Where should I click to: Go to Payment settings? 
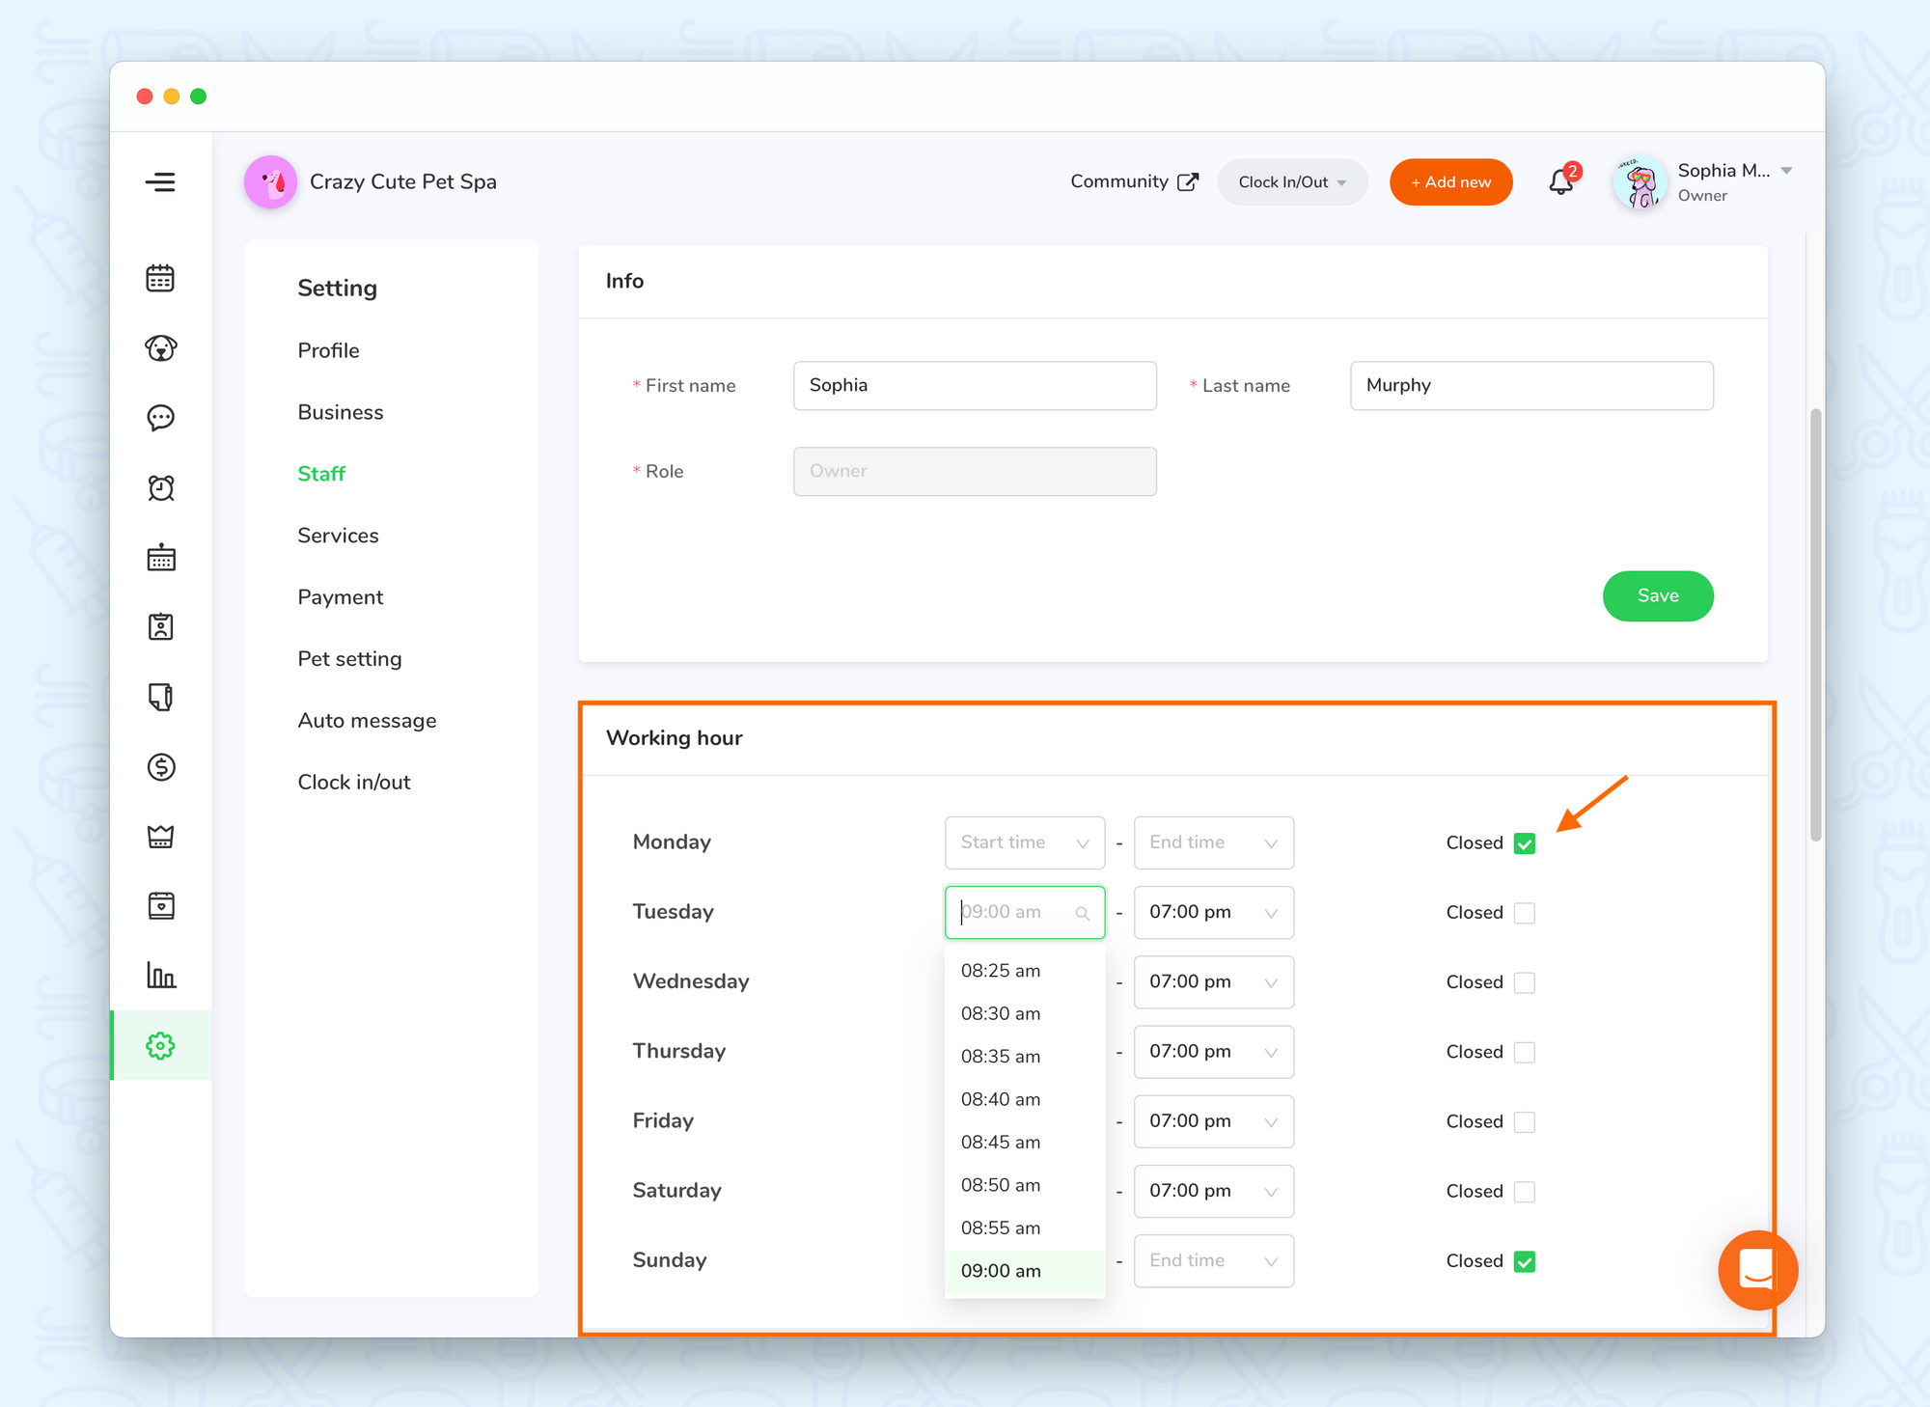tap(340, 597)
